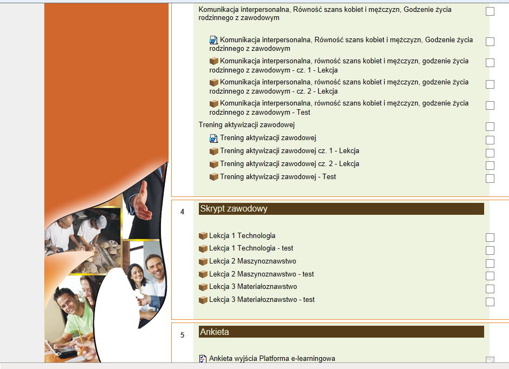Check box for Lekcja 1 Technologia - test
Image resolution: width=509 pixels, height=369 pixels.
(x=490, y=251)
